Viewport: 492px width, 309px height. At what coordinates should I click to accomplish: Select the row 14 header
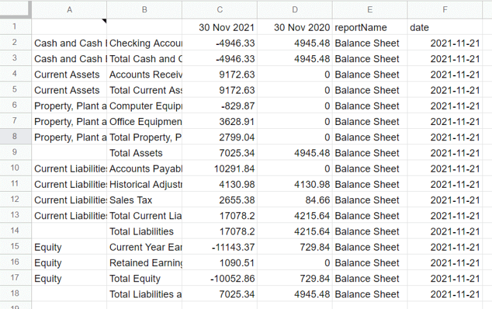pos(15,231)
